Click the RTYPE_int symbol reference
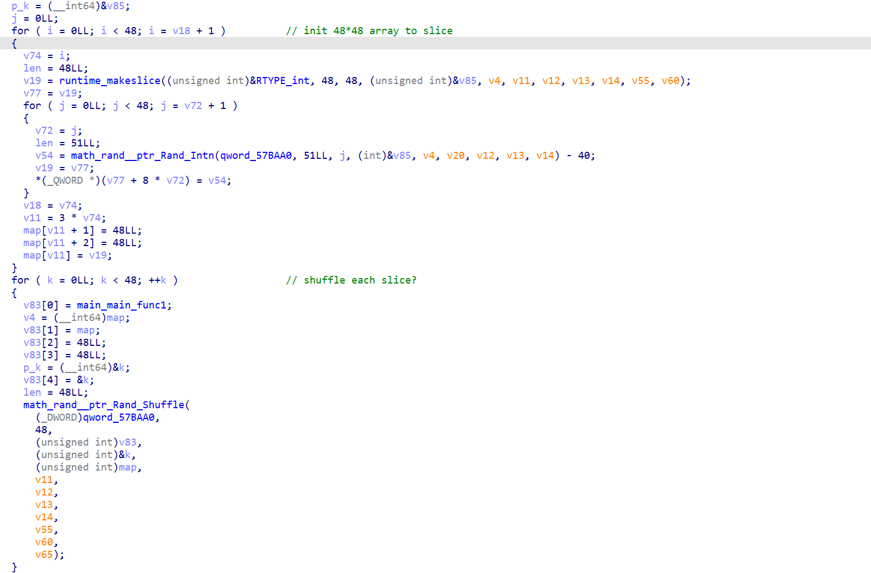The width and height of the screenshot is (871, 573). 282,81
